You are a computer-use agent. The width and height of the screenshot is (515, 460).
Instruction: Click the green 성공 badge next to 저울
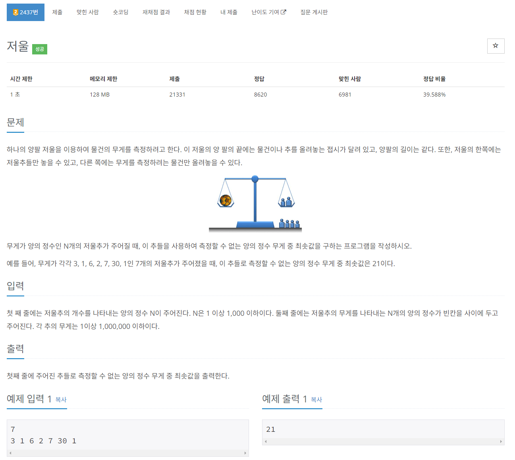click(39, 49)
